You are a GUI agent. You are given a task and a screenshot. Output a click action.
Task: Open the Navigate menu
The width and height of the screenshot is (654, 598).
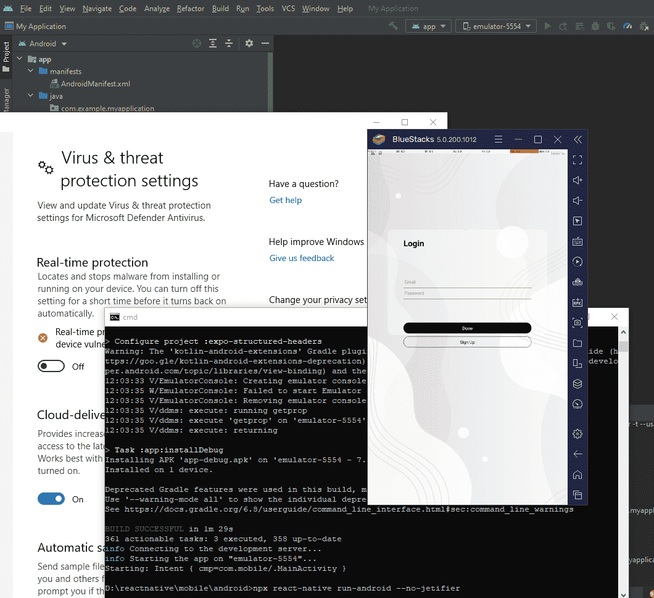(97, 9)
